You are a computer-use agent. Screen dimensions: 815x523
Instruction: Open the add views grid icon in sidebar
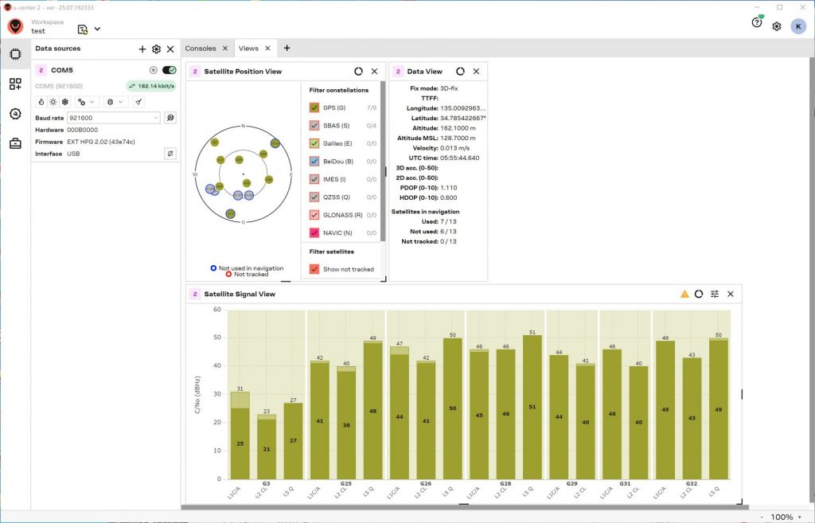click(15, 84)
